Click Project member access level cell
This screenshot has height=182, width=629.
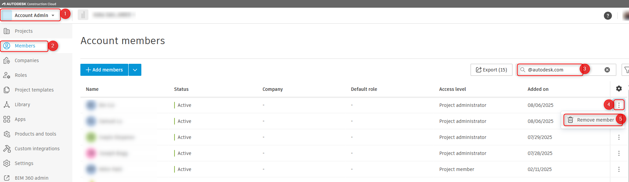point(457,169)
